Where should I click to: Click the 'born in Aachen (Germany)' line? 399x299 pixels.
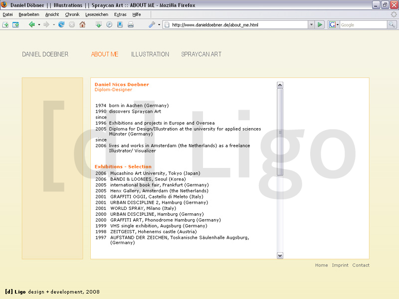click(139, 106)
